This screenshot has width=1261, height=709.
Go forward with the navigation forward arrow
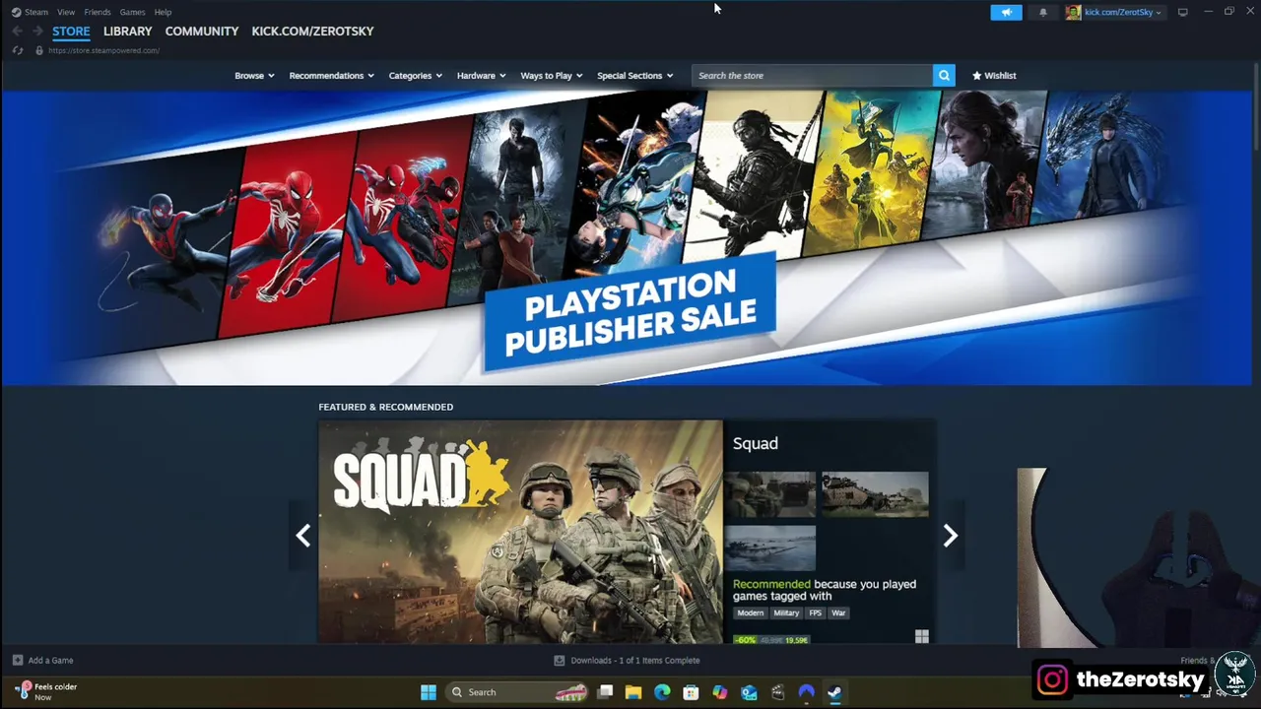coord(37,32)
